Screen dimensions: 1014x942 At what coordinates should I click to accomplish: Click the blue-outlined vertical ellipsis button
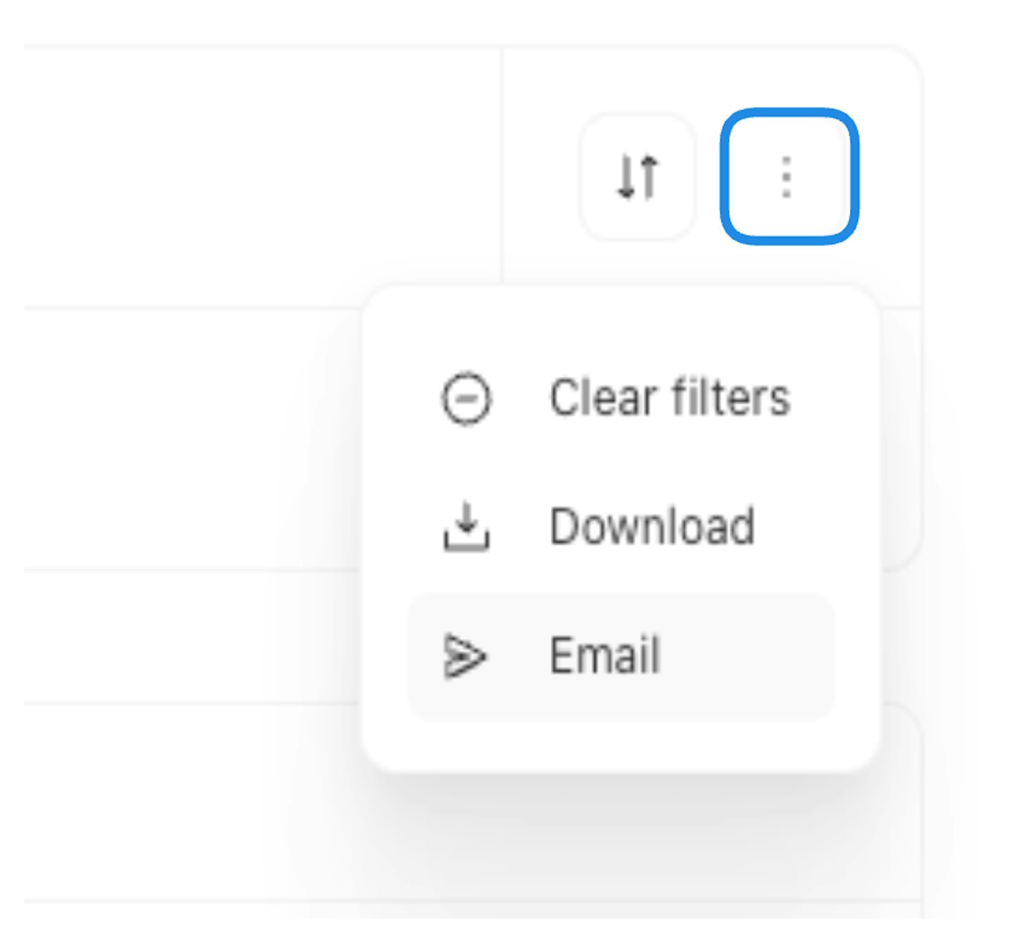pyautogui.click(x=788, y=177)
